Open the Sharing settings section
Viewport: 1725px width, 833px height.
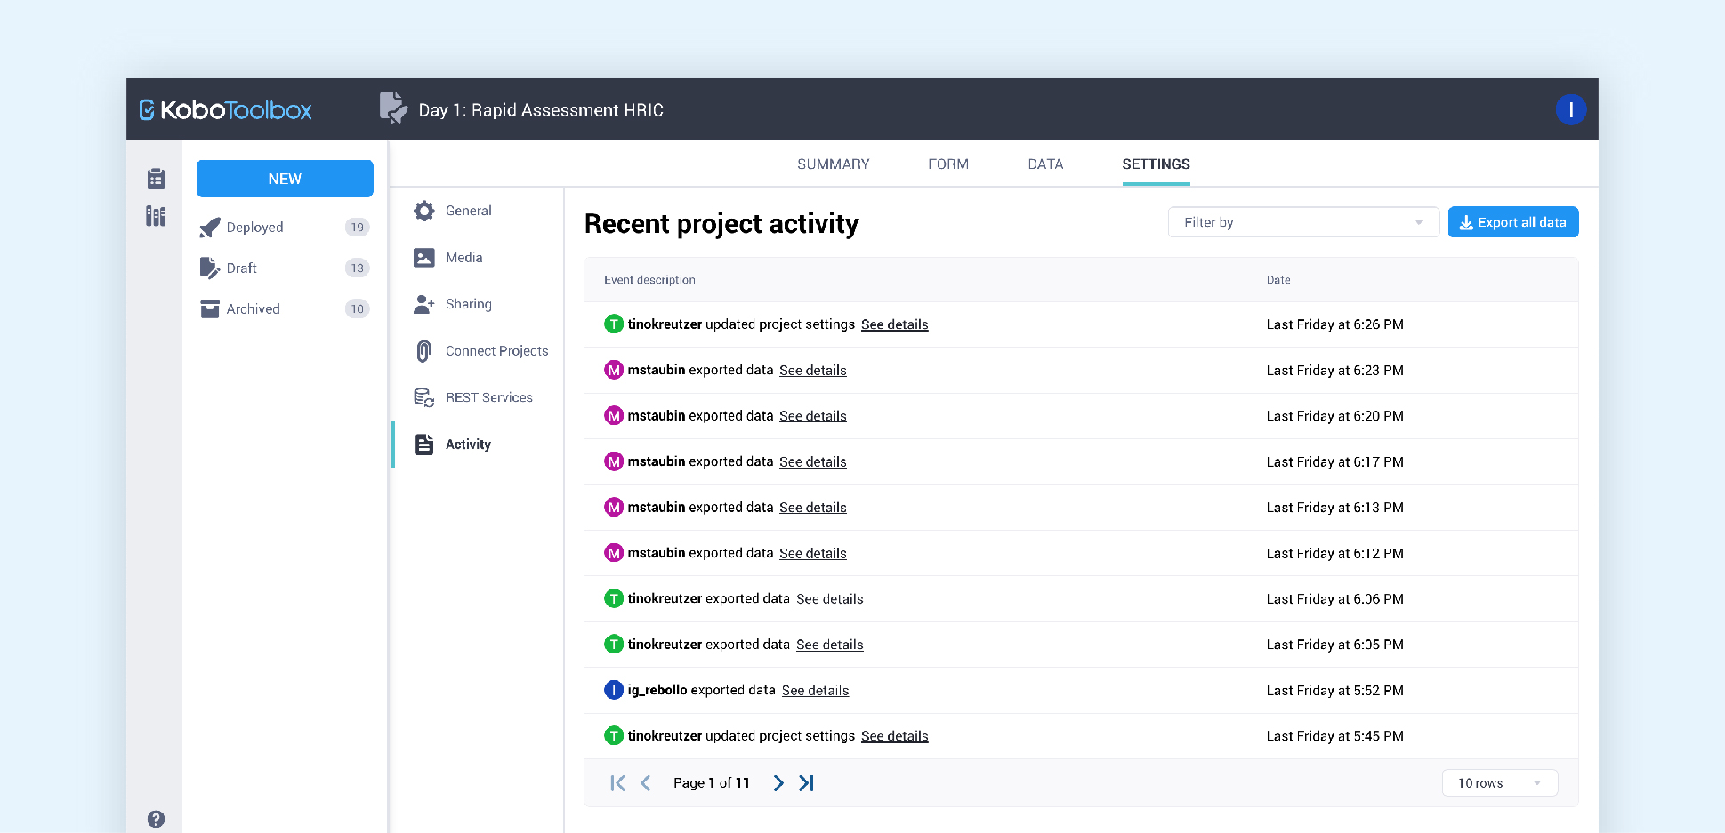[x=468, y=304]
